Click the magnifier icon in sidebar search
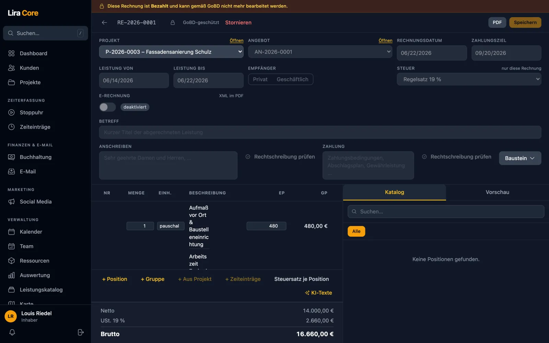The image size is (549, 343). point(11,33)
